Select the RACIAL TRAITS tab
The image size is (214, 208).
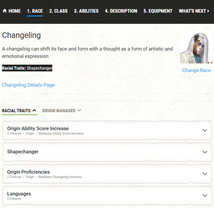pyautogui.click(x=16, y=111)
